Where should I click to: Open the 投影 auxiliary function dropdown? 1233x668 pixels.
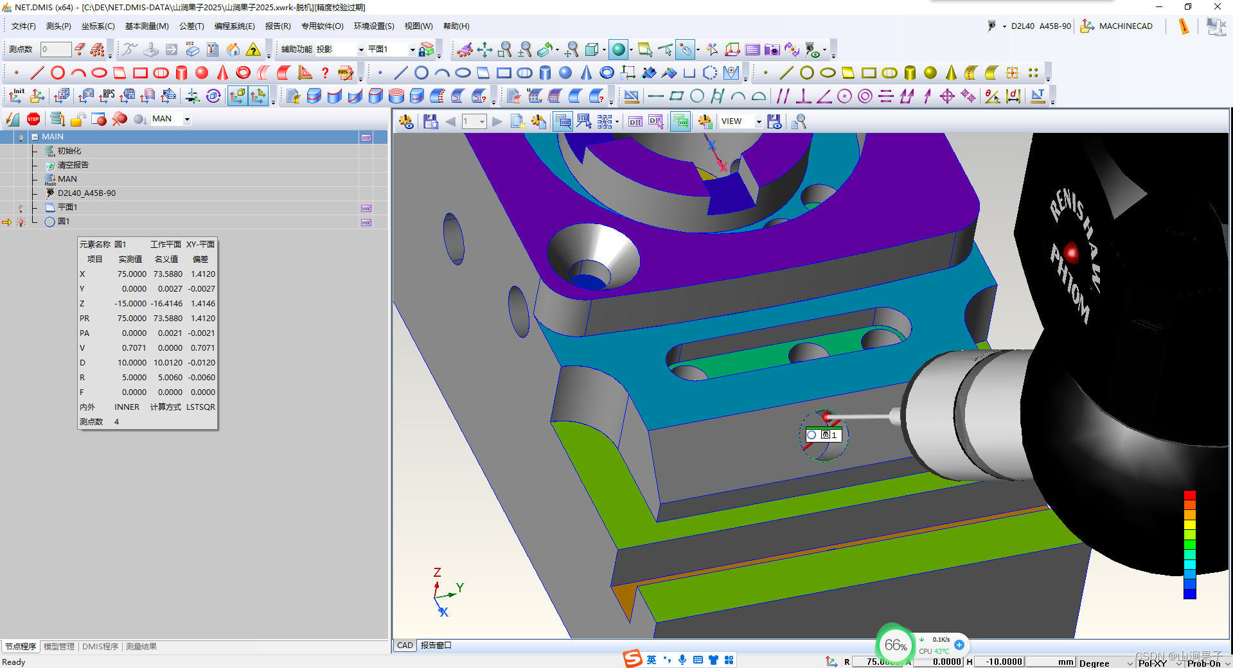pos(361,49)
